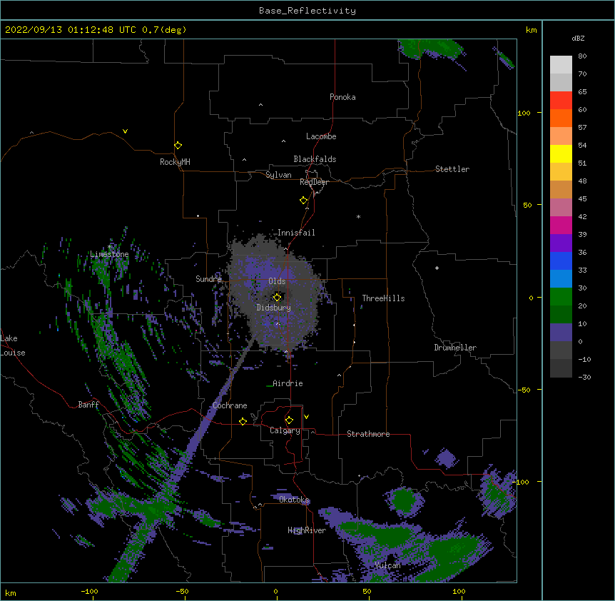The width and height of the screenshot is (615, 601).
Task: Click the HighRiver label
Action: (x=307, y=530)
